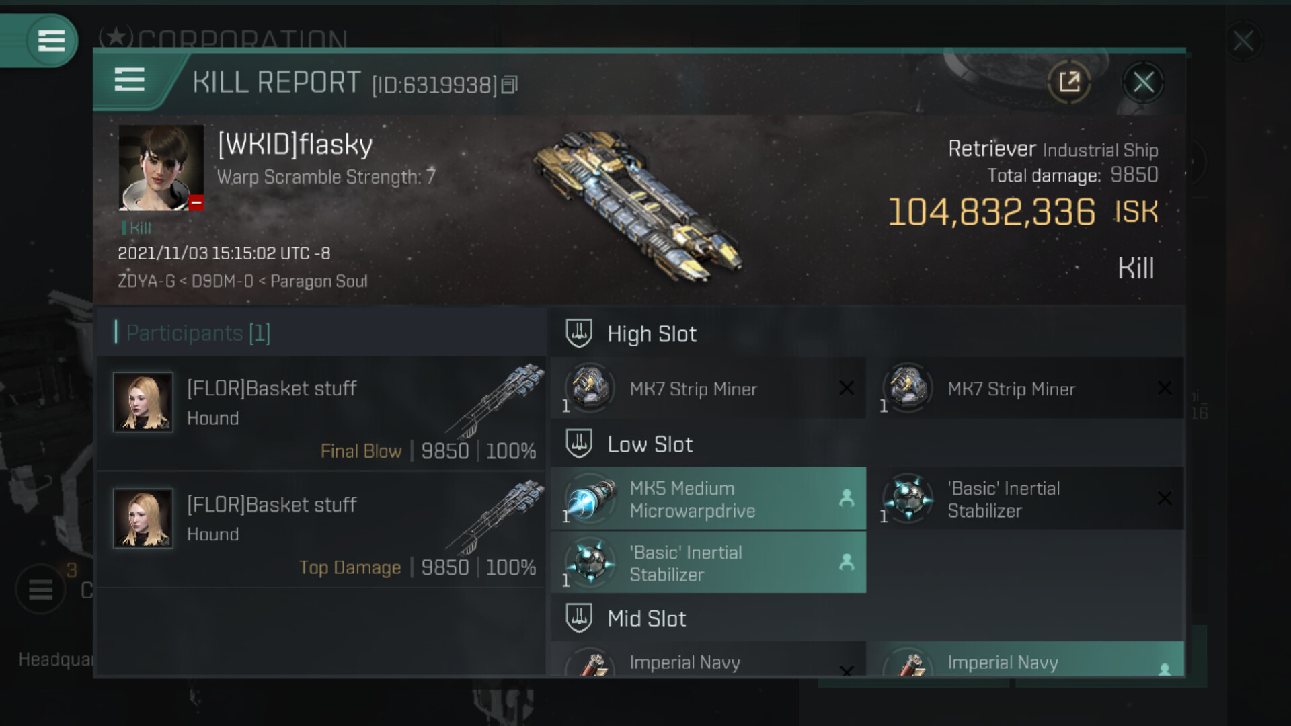Image resolution: width=1291 pixels, height=726 pixels.
Task: View Basket stuff Top Damage entry
Action: [x=321, y=530]
